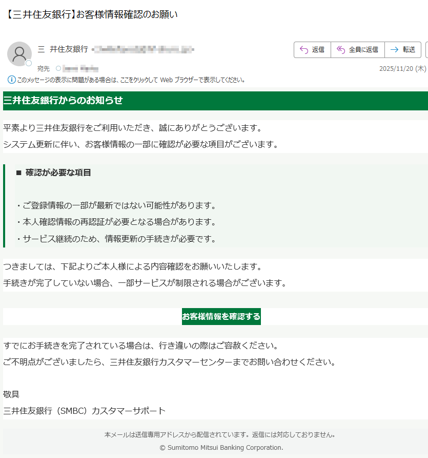428x458 pixels.
Task: Click the green お客様情報を確認する link
Action: pos(221,316)
